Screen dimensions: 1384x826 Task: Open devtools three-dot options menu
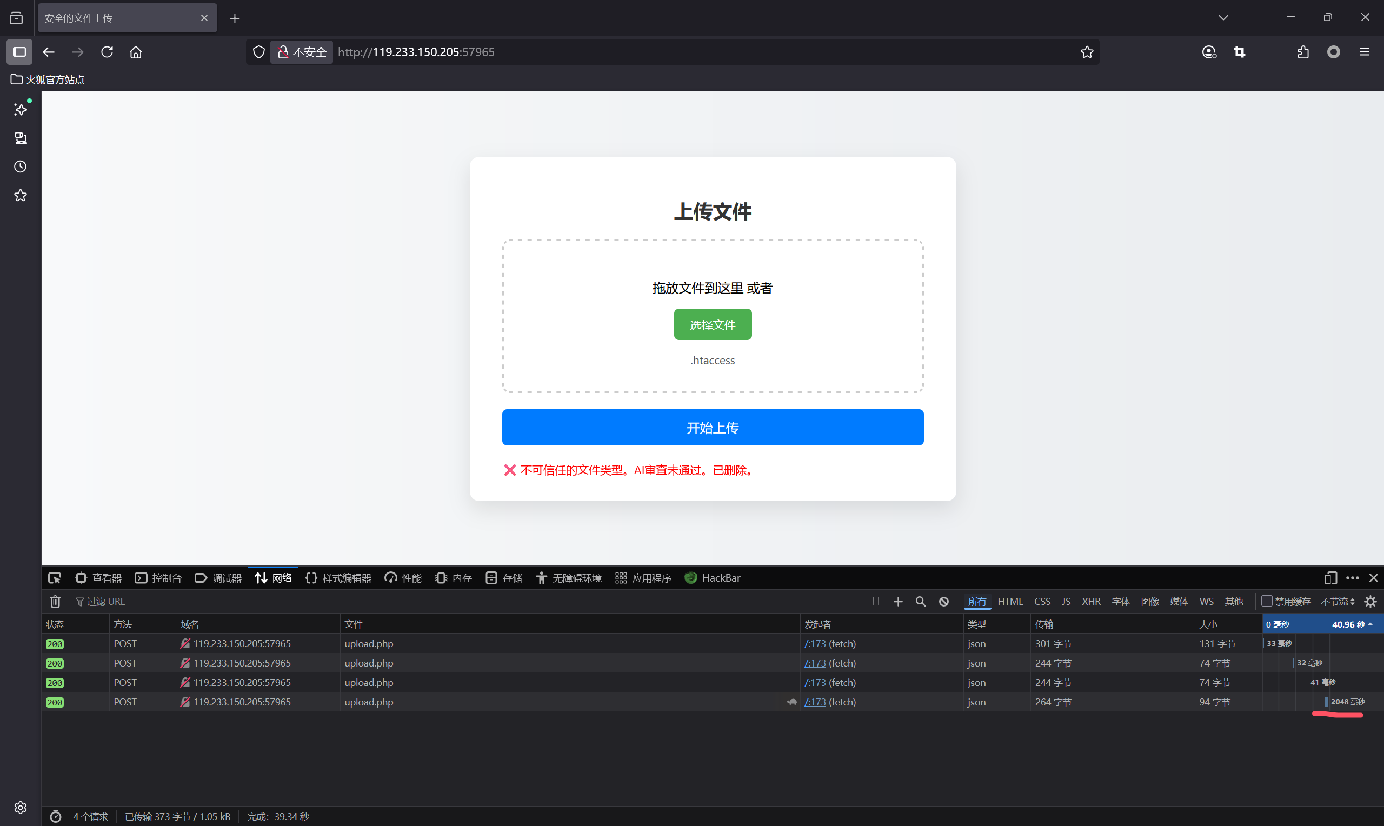coord(1352,578)
